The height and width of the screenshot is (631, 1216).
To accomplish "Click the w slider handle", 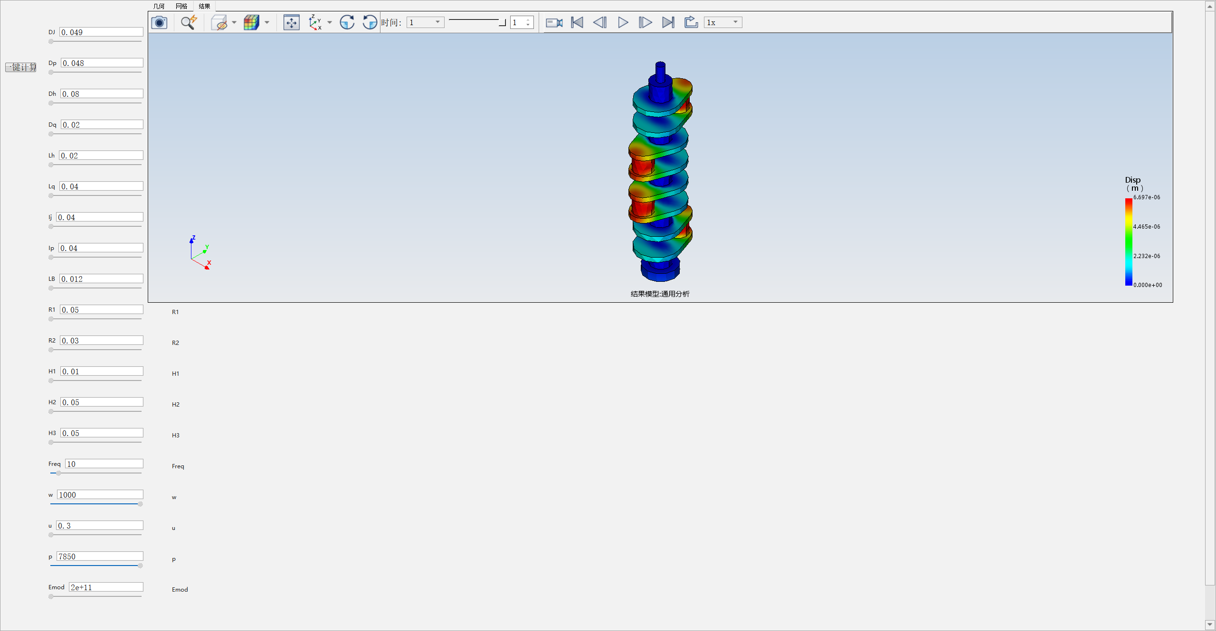I will [x=140, y=504].
